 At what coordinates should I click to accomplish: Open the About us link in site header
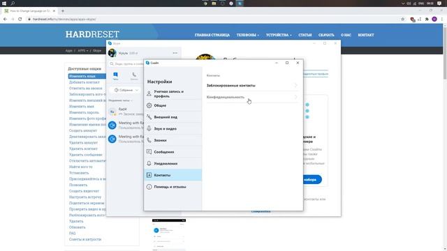tap(346, 35)
